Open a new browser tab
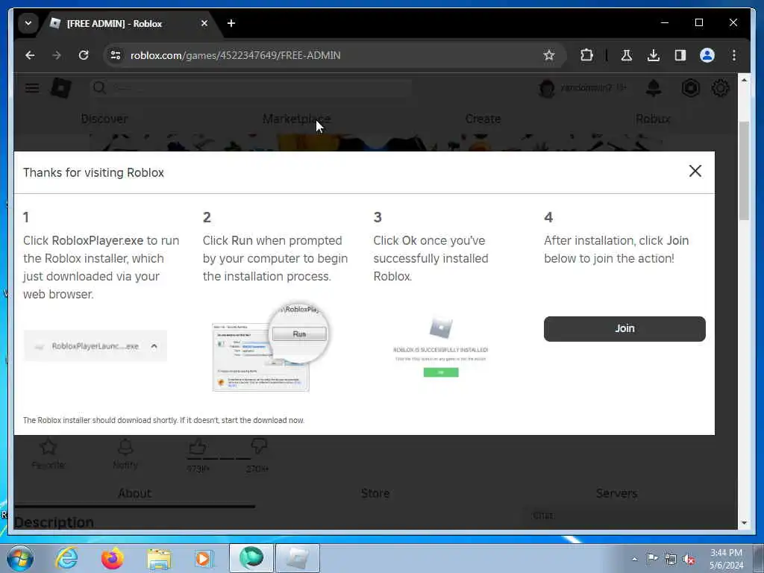The height and width of the screenshot is (573, 764). [231, 23]
